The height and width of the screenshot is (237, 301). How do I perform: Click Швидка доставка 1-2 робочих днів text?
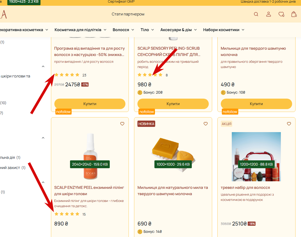click(x=268, y=2)
